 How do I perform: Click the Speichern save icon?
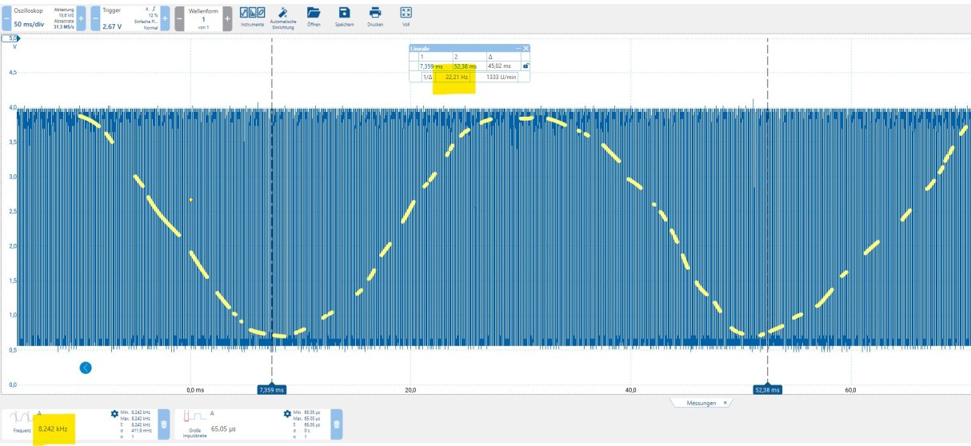[x=344, y=16]
